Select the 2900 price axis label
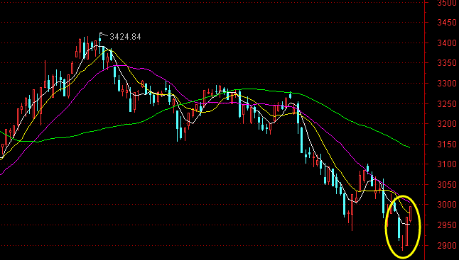The height and width of the screenshot is (260, 459). coord(447,246)
